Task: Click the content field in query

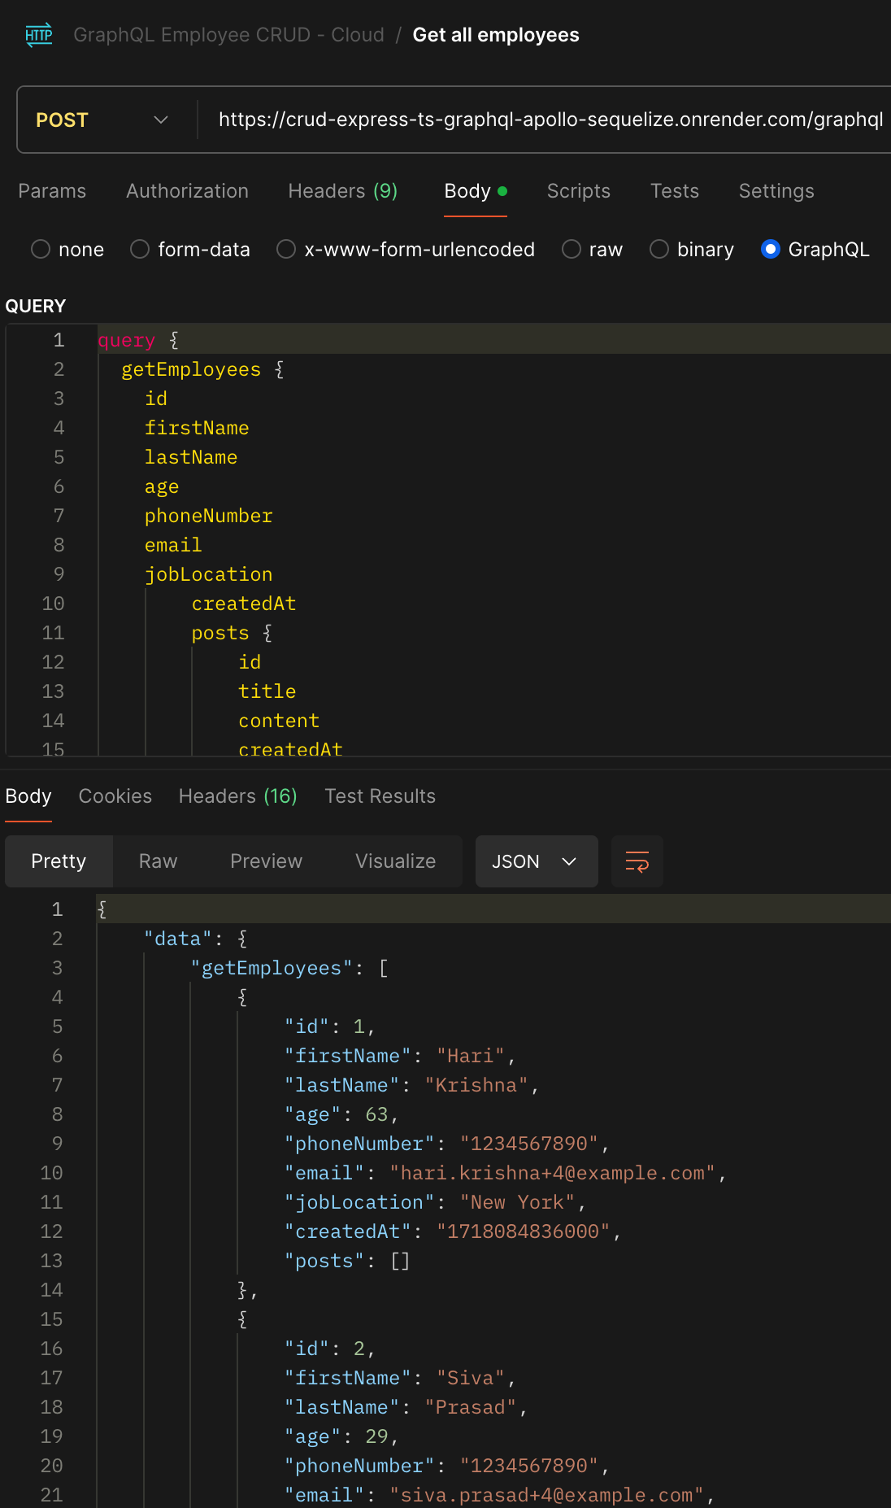Action: coord(279,721)
